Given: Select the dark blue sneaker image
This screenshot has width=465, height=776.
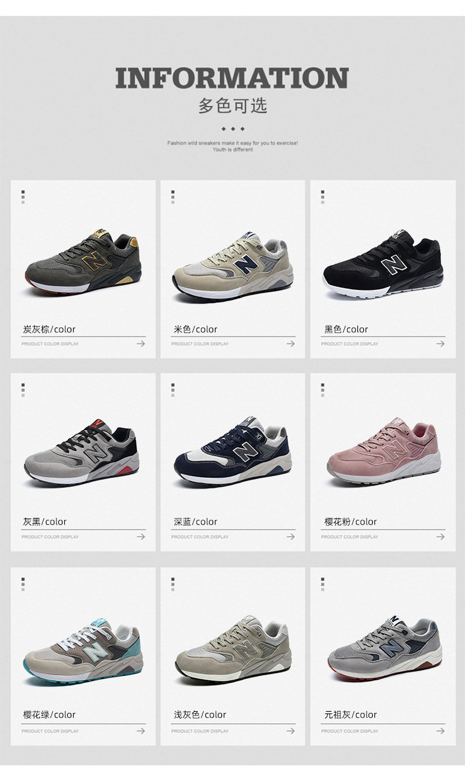Looking at the screenshot, I should pyautogui.click(x=232, y=451).
